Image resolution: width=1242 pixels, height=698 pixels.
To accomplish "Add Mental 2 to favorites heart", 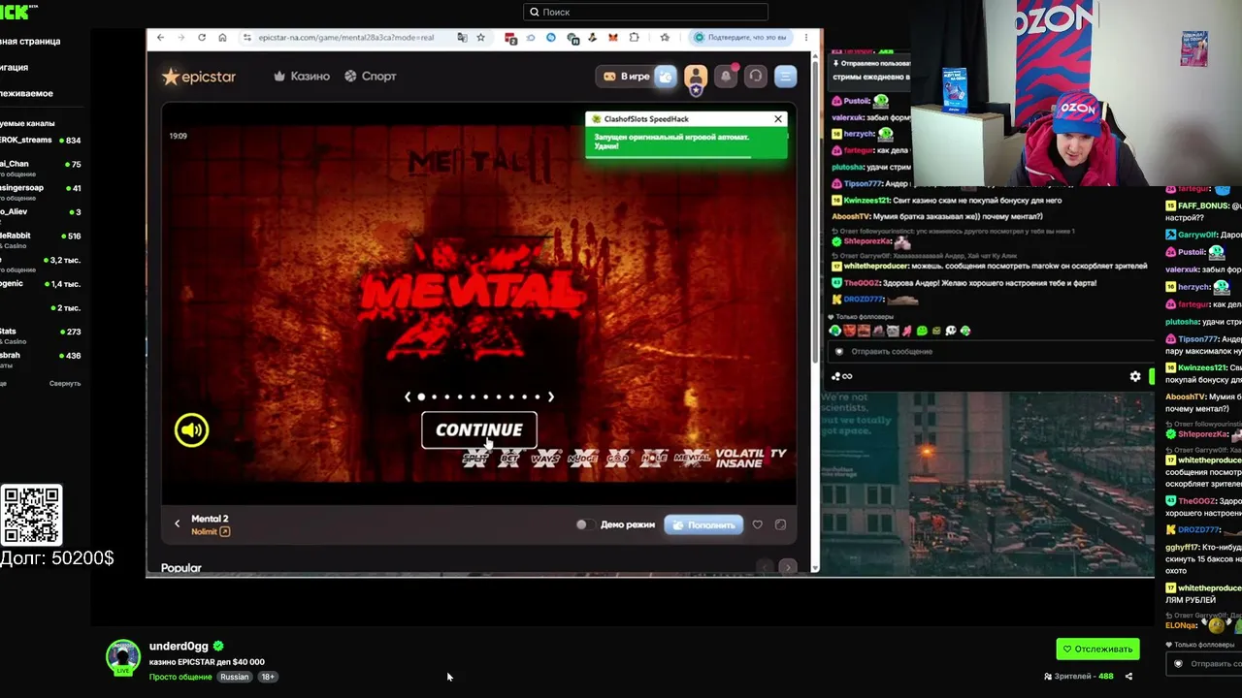I will [758, 524].
